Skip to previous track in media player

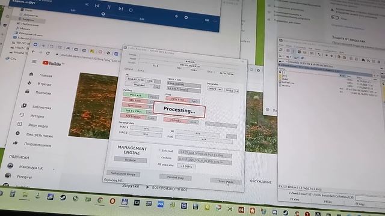[x=97, y=6]
